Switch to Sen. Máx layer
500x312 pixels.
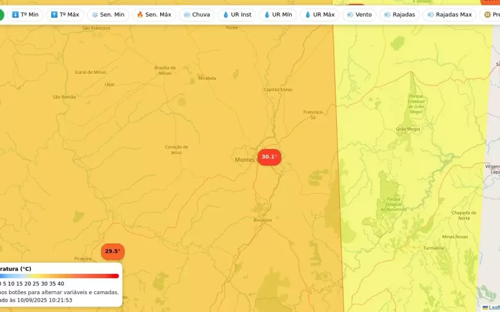tap(154, 14)
